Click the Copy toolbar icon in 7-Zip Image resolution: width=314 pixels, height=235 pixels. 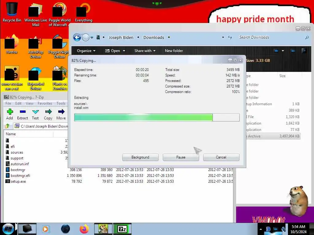(48, 114)
